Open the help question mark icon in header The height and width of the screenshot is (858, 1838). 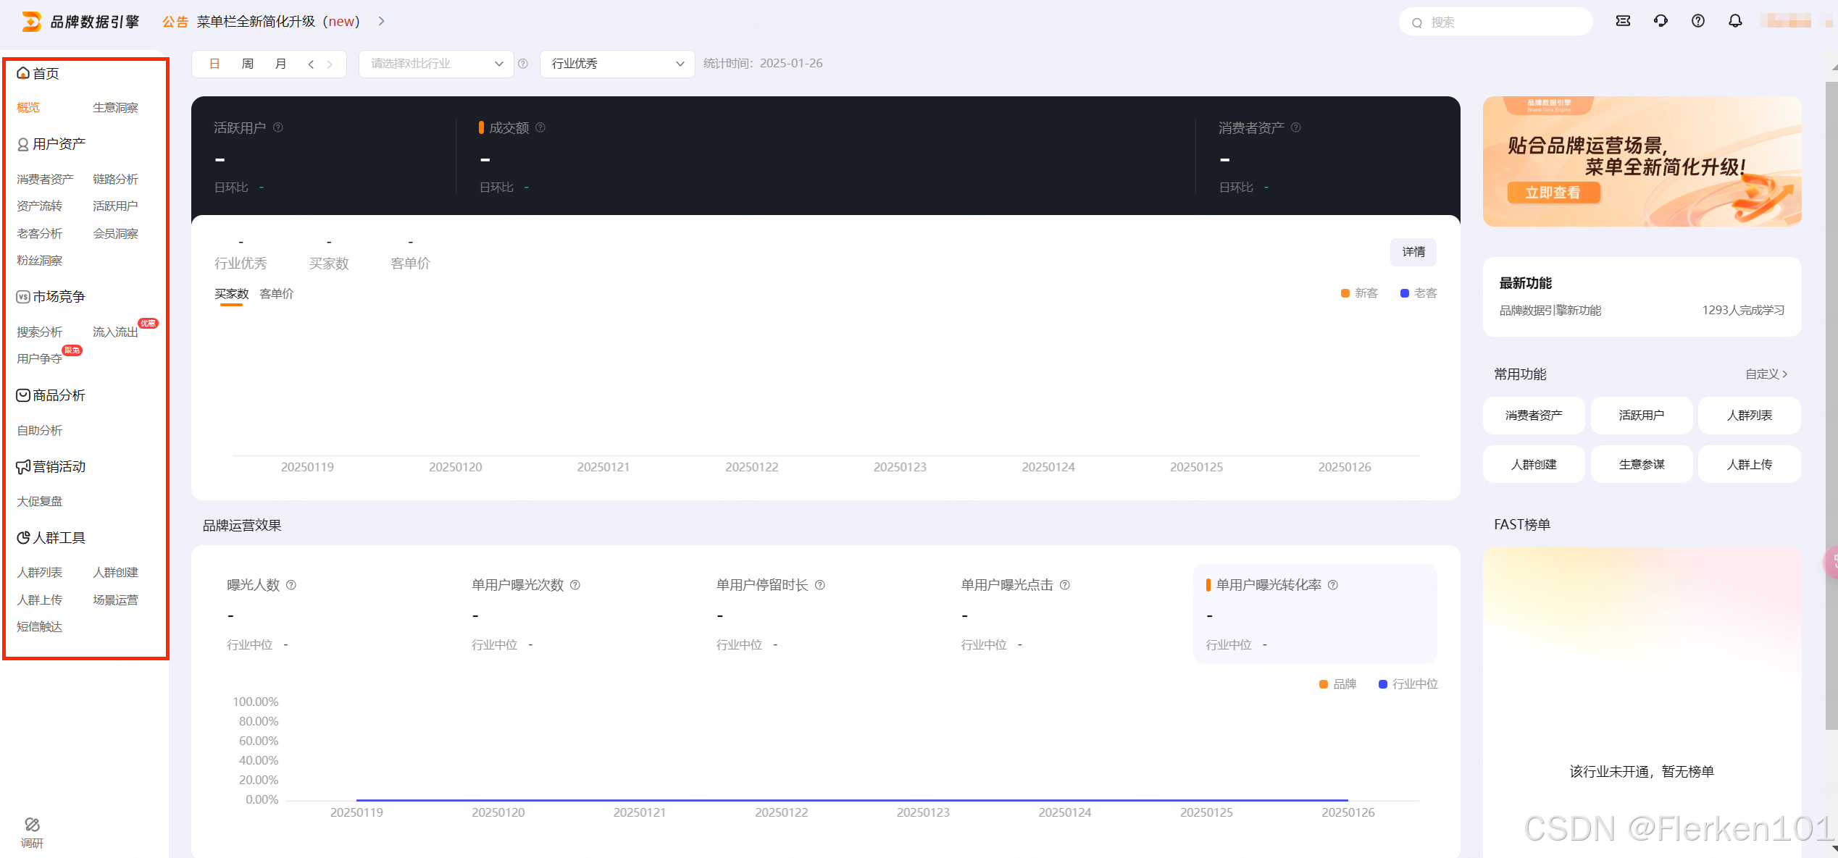(1697, 21)
